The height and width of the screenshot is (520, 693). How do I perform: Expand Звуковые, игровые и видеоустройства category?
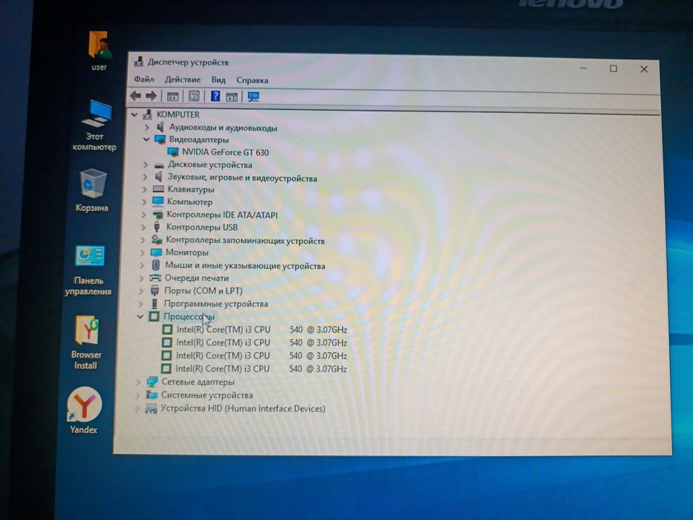[x=145, y=177]
